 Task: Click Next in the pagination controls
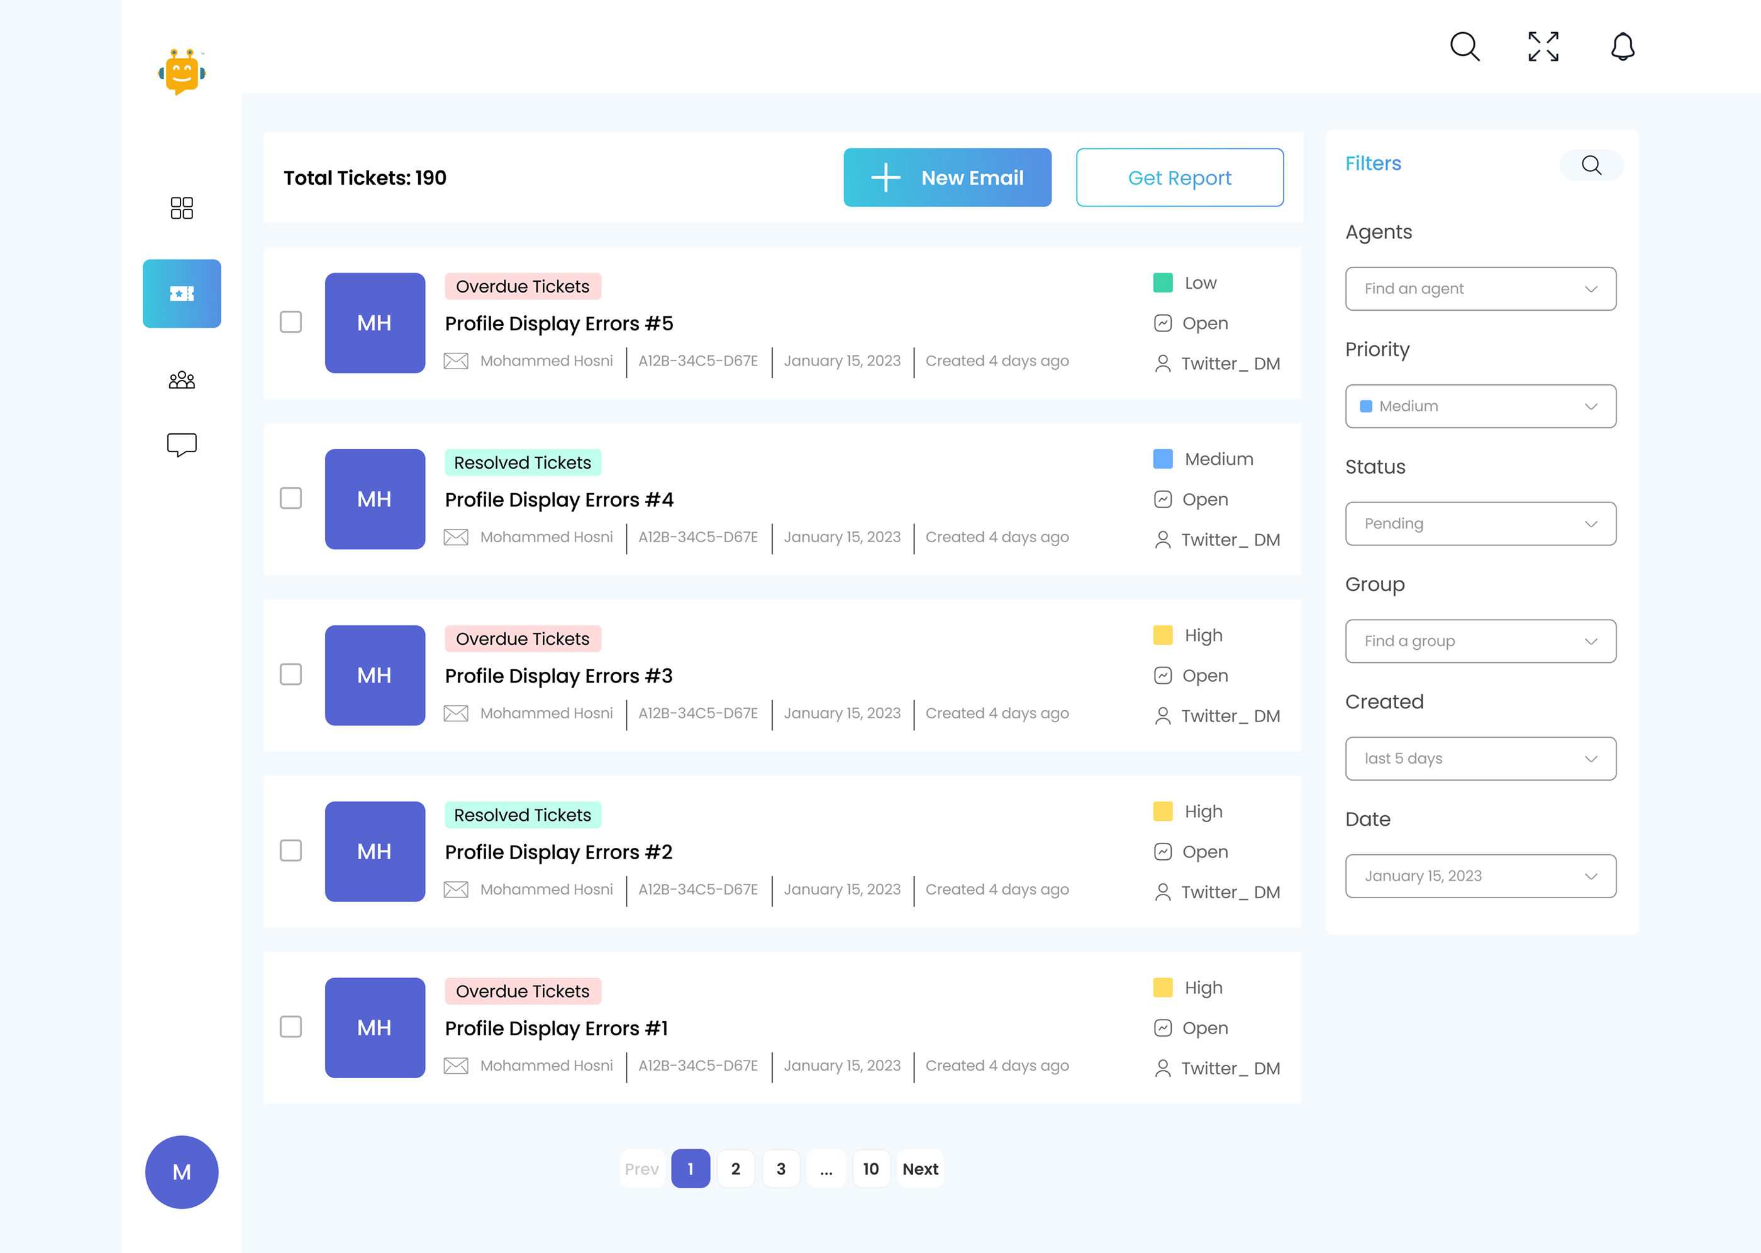coord(919,1168)
